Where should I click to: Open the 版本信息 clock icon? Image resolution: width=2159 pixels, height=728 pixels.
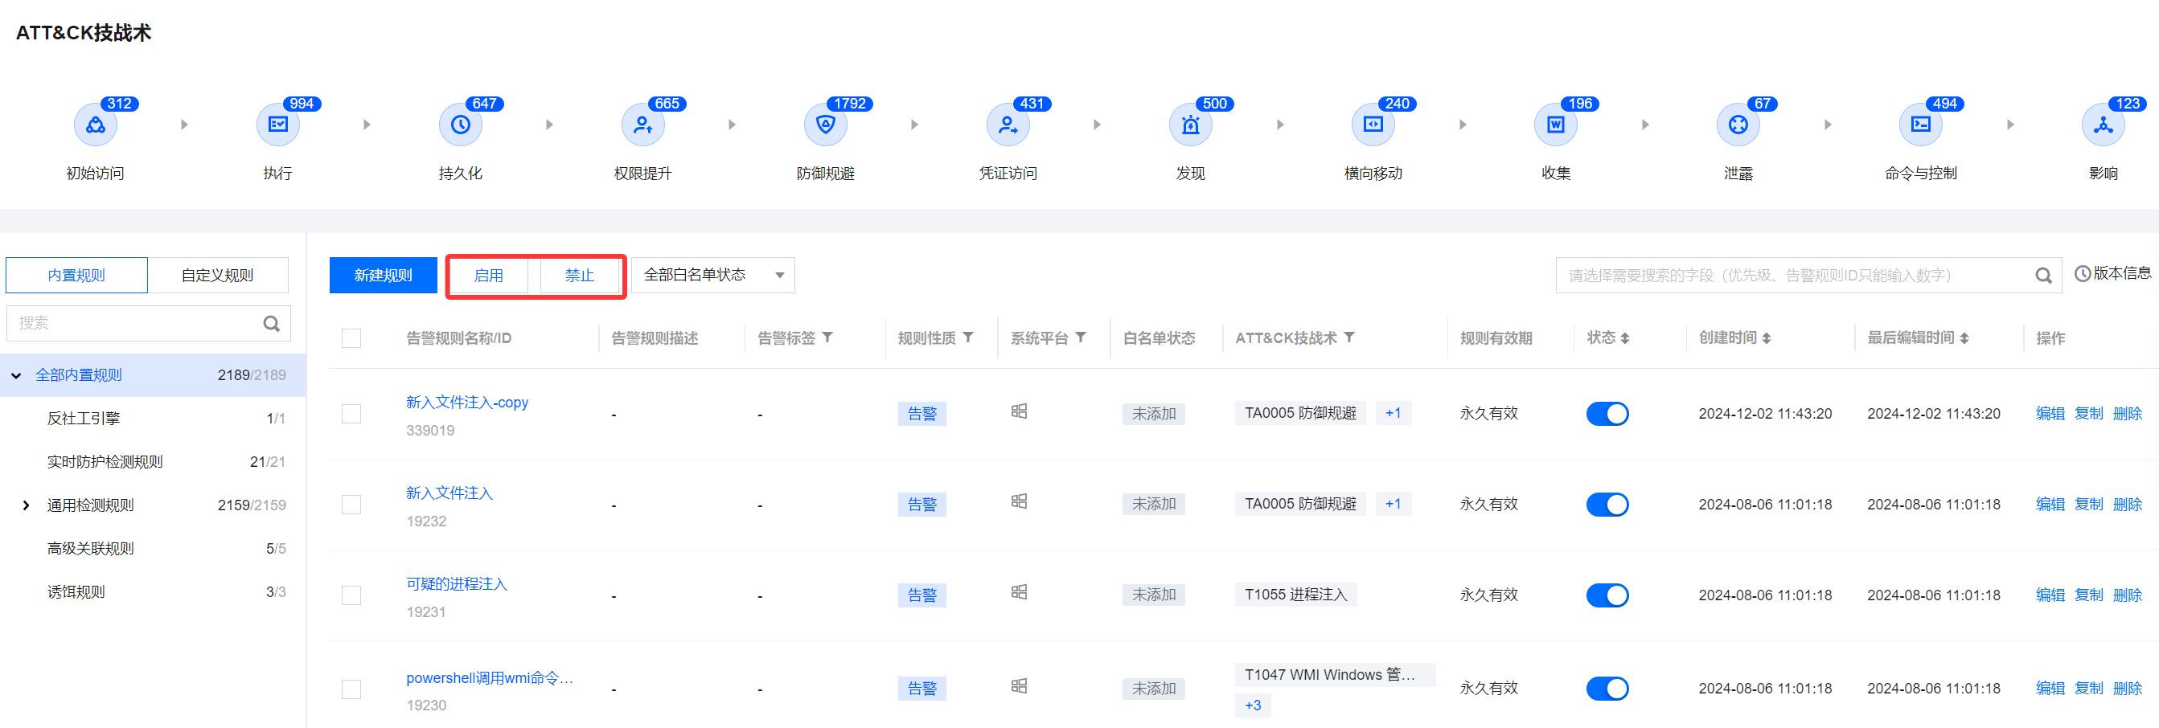[2082, 274]
